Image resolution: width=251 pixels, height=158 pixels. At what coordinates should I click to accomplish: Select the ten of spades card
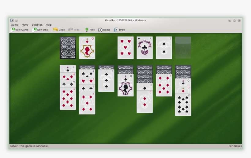[183, 105]
